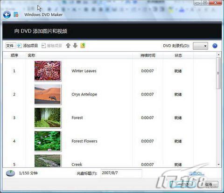Viewport: 224px width, 193px height.
Task: Open the 文件 file menu
Action: coord(11,46)
